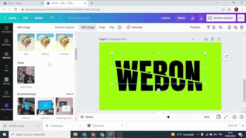Open the Position panel
Image resolution: width=246 pixels, height=138 pixels.
pos(195,27)
